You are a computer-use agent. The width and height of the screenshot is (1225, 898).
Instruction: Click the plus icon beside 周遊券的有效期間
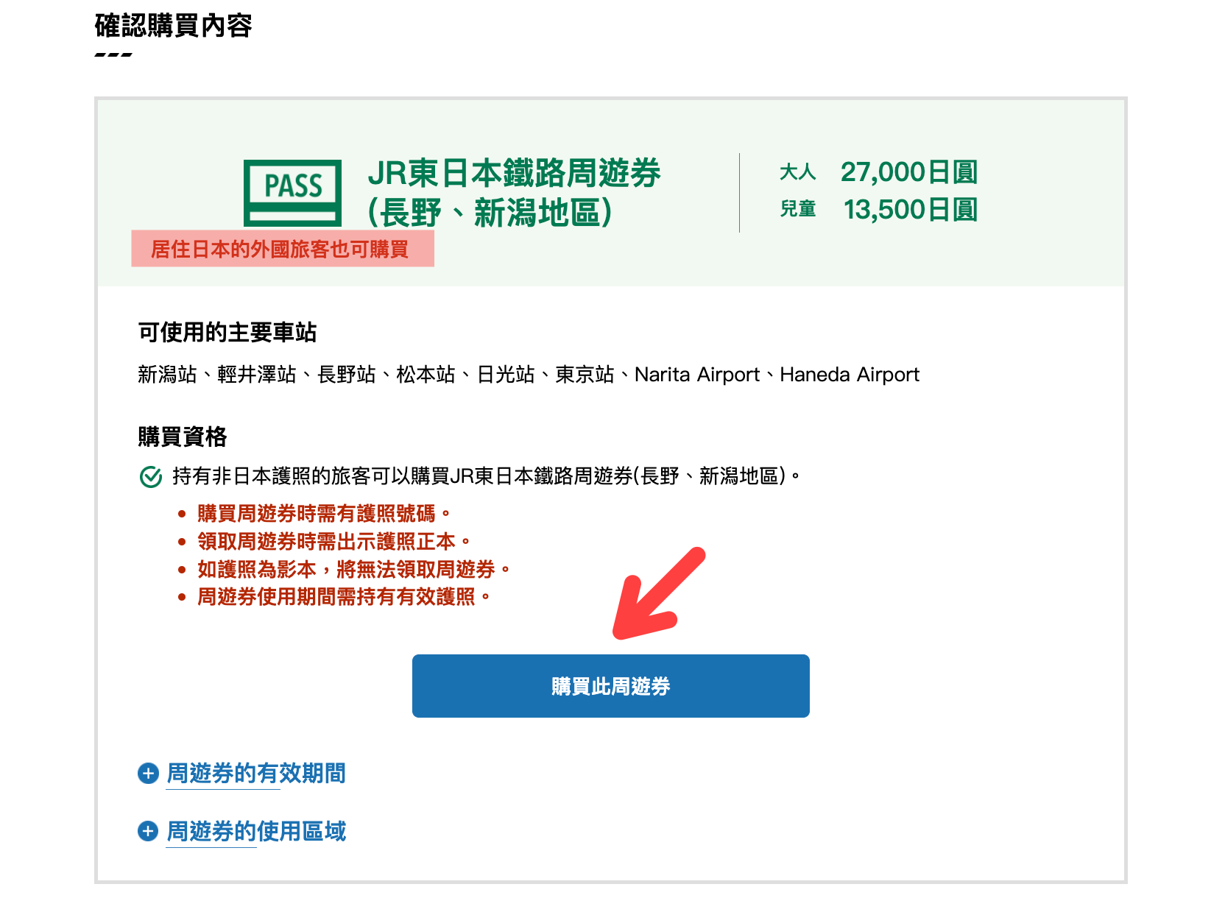[148, 773]
